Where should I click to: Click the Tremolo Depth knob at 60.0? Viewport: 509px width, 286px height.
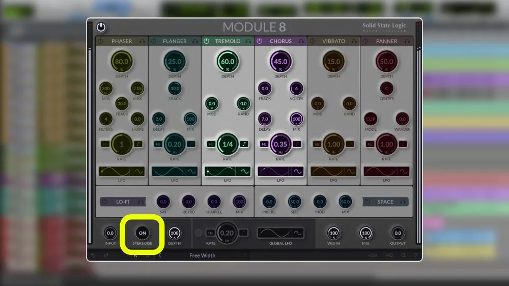point(228,62)
